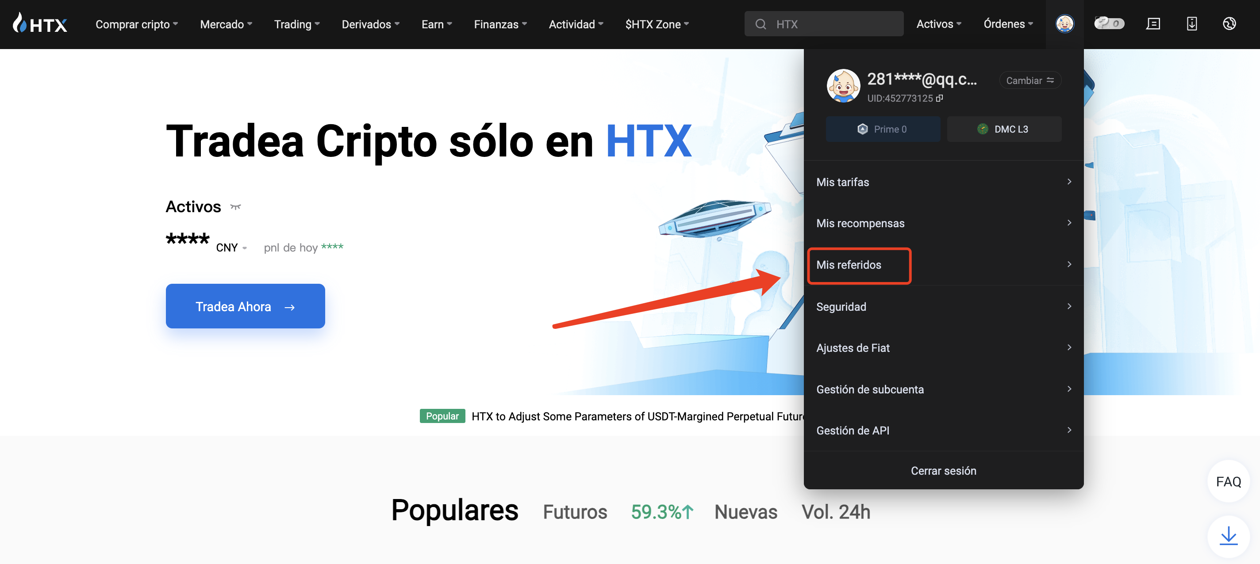Open Mis tarifas menu entry
This screenshot has height=564, width=1260.
coord(943,182)
